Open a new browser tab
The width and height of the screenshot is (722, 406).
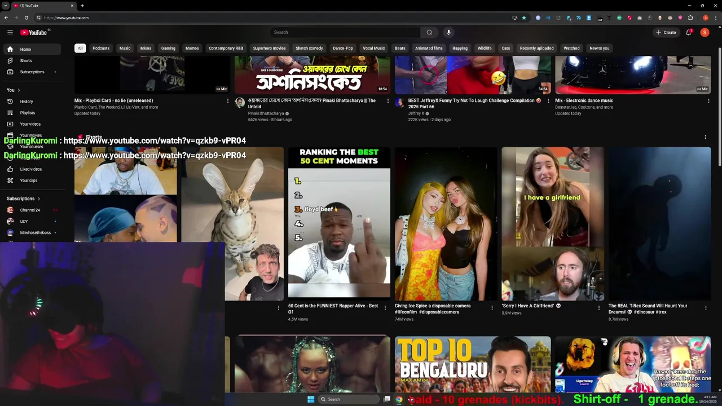point(82,6)
